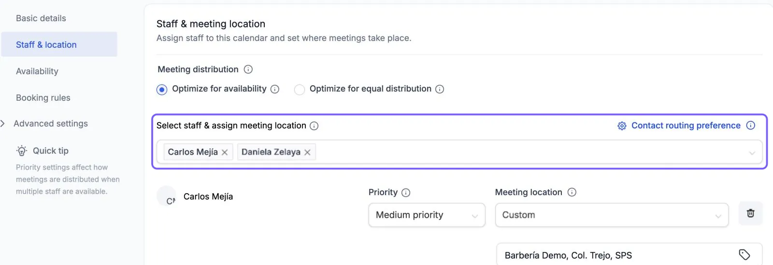Go to the Availability section

coord(37,71)
